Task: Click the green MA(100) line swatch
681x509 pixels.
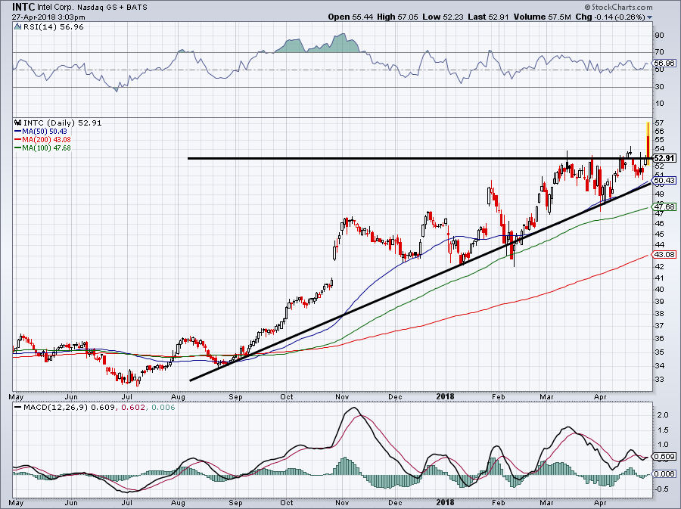Action: point(18,147)
